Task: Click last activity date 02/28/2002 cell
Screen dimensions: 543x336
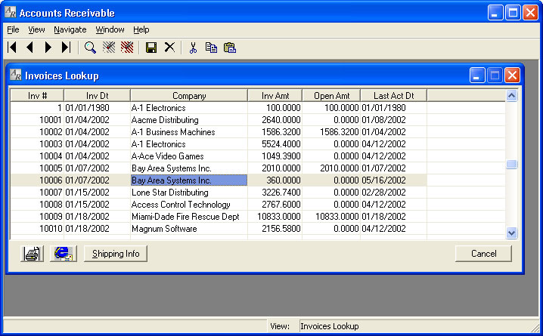Action: pyautogui.click(x=394, y=193)
